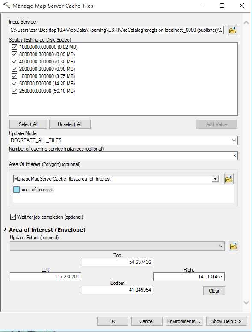
Task: Toggle the 16000000.000000 scale checkbox
Action: click(15, 47)
